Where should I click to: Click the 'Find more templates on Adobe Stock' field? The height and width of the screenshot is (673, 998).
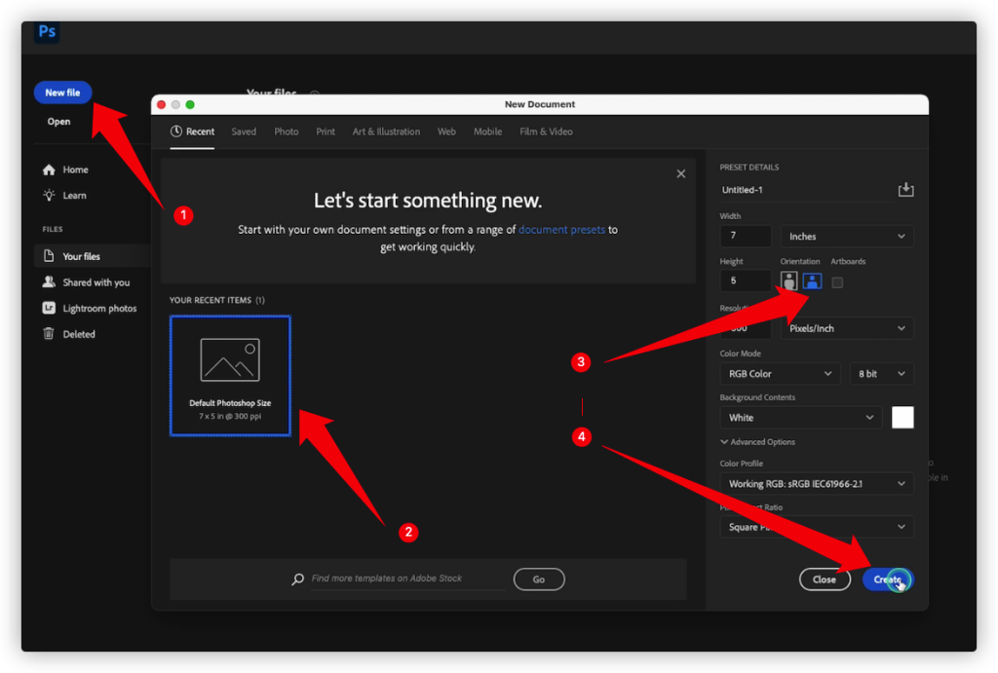[x=407, y=579]
